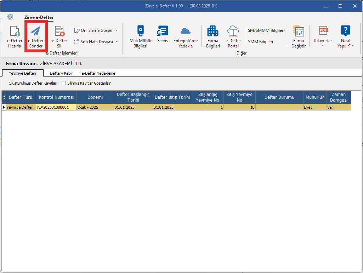Click the Mühürlü? column header
Screen dimensions: 363x273
click(315, 97)
